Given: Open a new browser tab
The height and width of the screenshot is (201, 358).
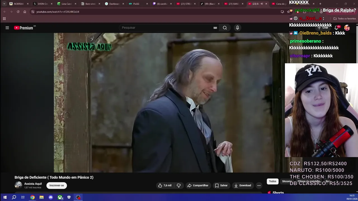Looking at the screenshot, I should click(x=320, y=4).
